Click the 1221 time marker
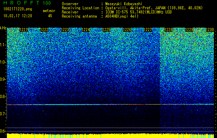The height and width of the screenshot is (138, 217). 24,30
